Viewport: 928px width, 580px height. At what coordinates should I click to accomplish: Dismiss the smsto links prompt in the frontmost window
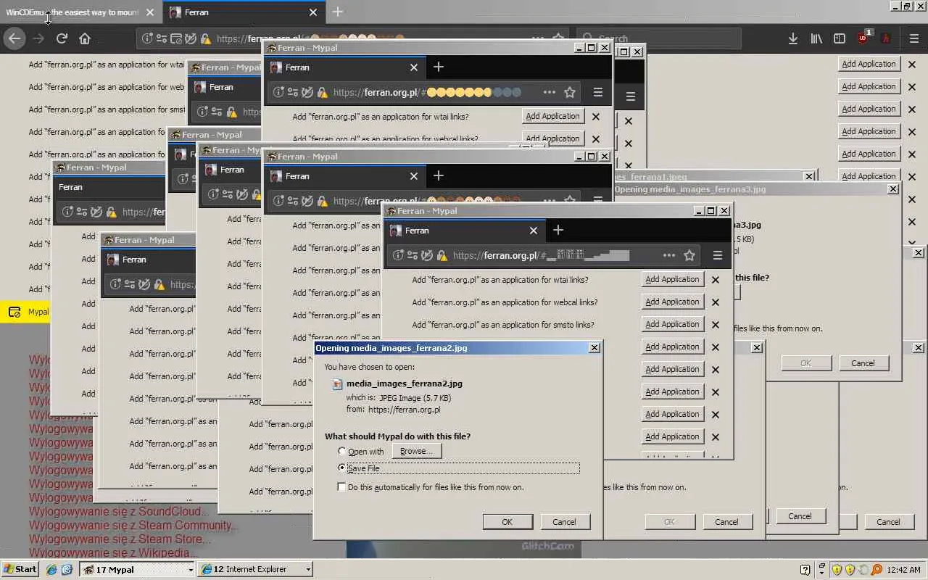716,324
